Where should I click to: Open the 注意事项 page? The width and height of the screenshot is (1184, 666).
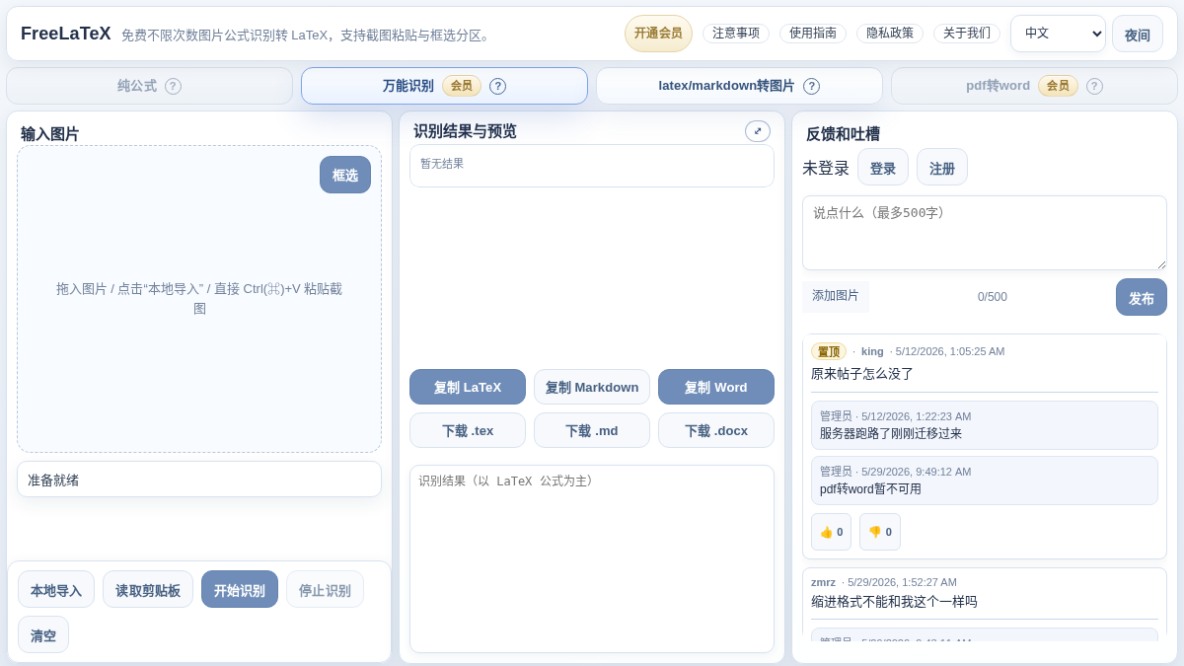pyautogui.click(x=736, y=34)
